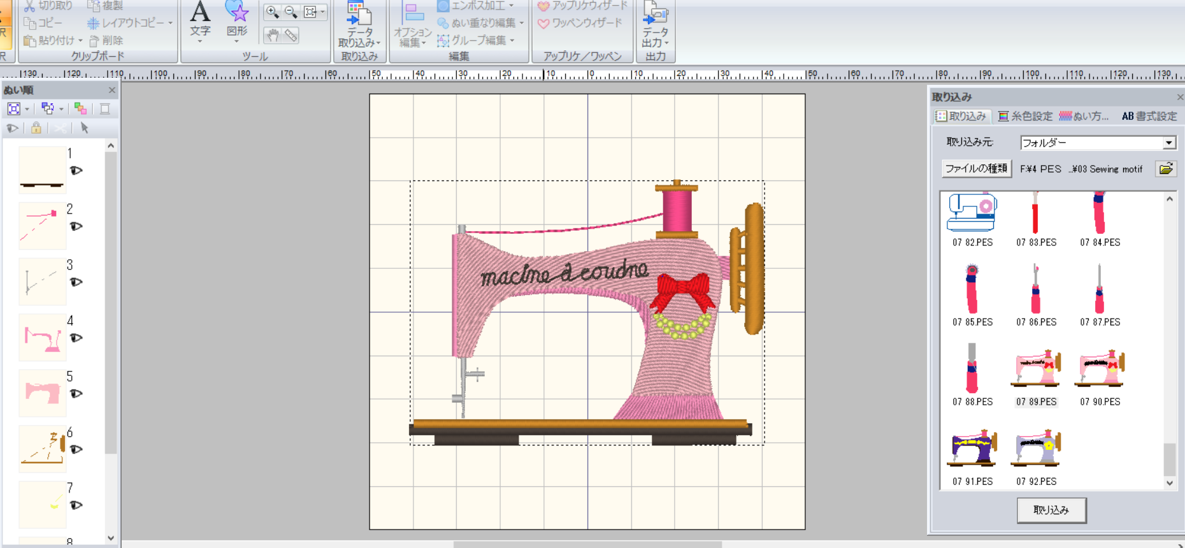This screenshot has height=548, width=1185.
Task: Switch to the 書式設定 text format tab
Action: (x=1149, y=116)
